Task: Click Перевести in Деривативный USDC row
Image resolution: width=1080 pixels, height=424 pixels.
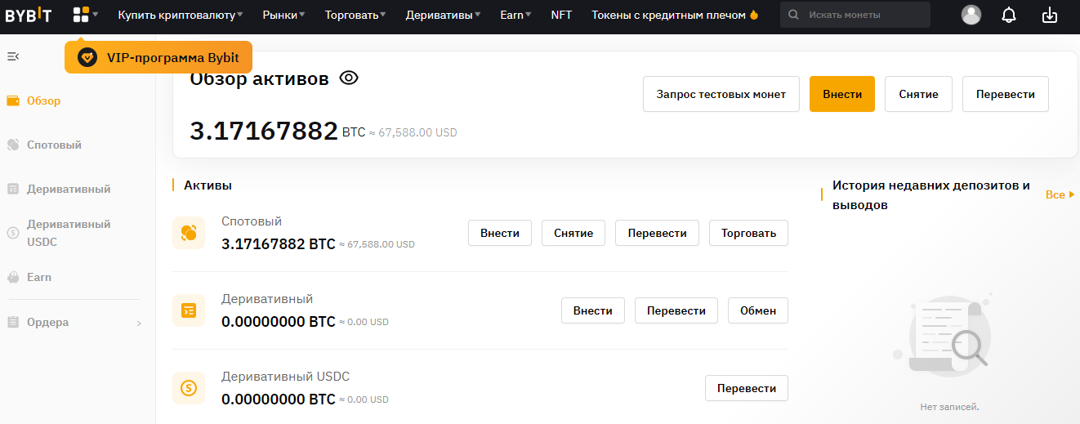Action: pyautogui.click(x=747, y=388)
